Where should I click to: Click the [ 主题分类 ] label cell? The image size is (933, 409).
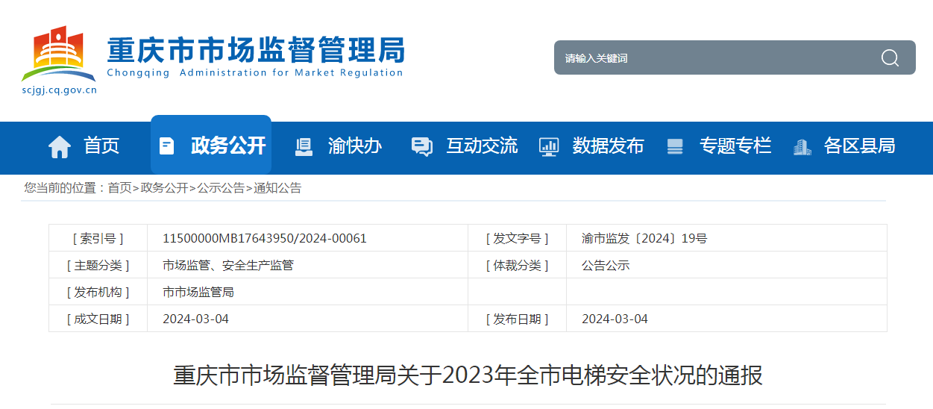click(98, 266)
